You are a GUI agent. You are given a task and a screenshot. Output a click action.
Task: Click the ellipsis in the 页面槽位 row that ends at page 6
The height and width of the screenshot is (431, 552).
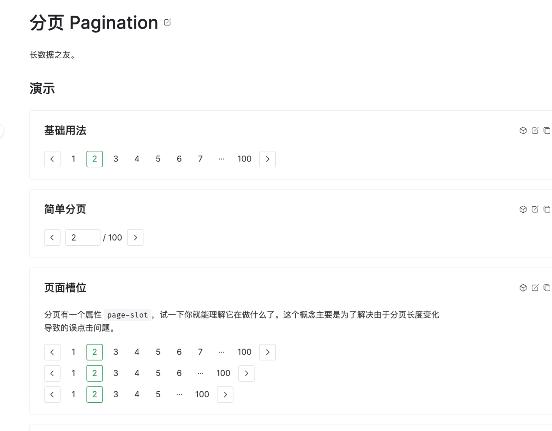click(x=200, y=373)
